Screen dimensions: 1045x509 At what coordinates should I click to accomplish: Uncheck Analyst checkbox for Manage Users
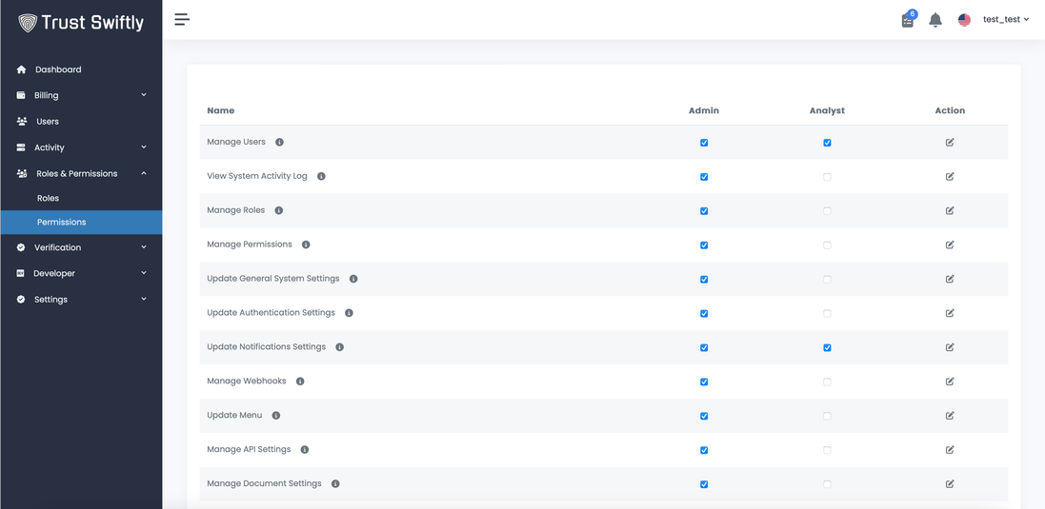click(x=827, y=143)
